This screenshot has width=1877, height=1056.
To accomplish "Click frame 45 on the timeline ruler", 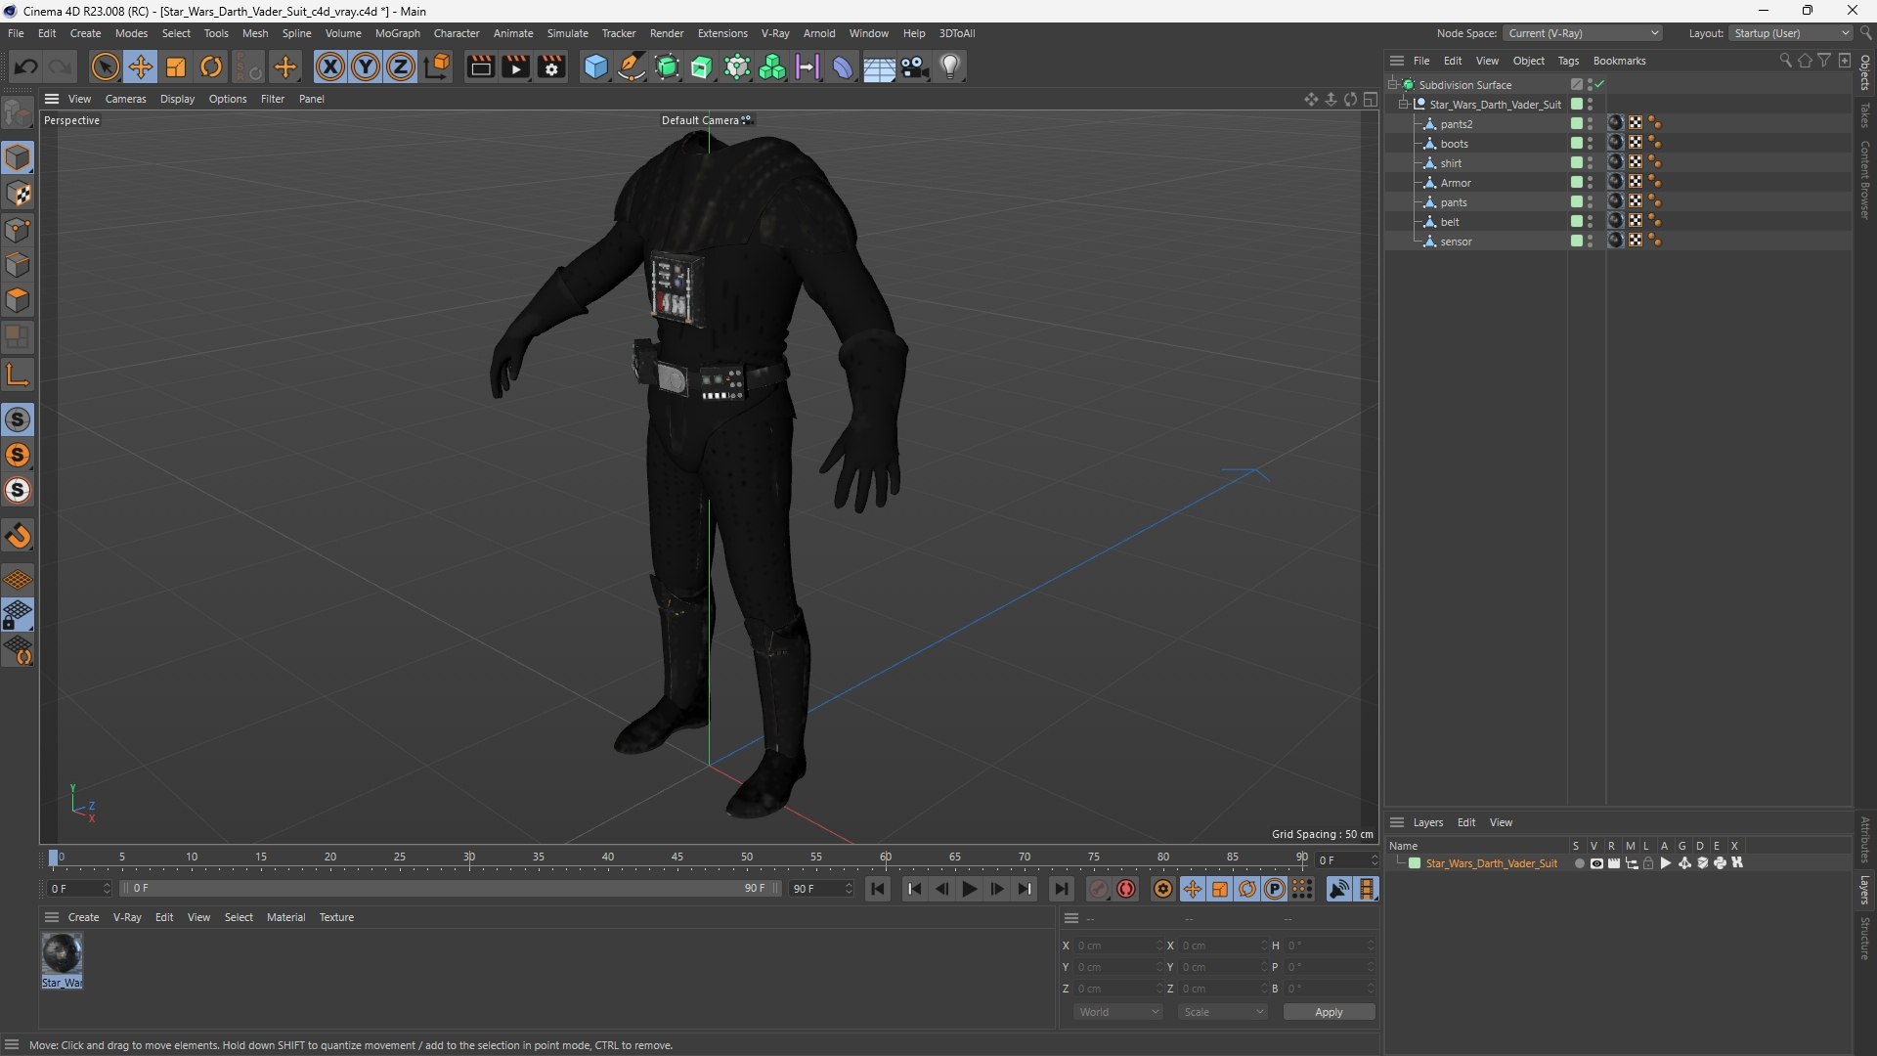I will 677,858.
